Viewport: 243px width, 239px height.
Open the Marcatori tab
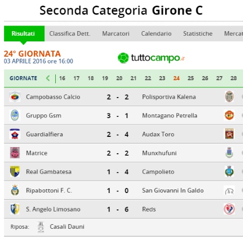(116, 34)
